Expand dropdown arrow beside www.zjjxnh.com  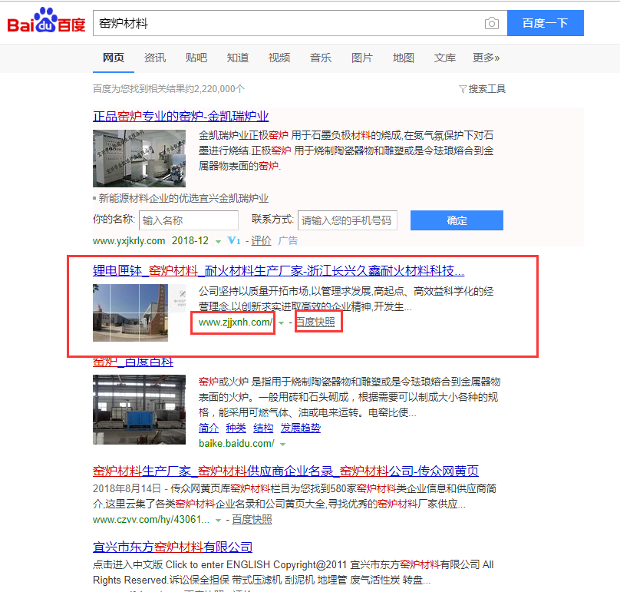tap(282, 323)
